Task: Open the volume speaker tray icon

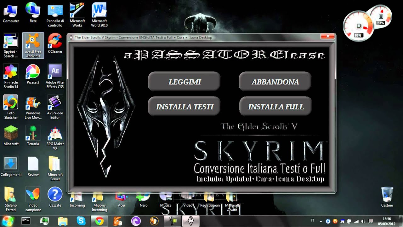Action: (364, 221)
